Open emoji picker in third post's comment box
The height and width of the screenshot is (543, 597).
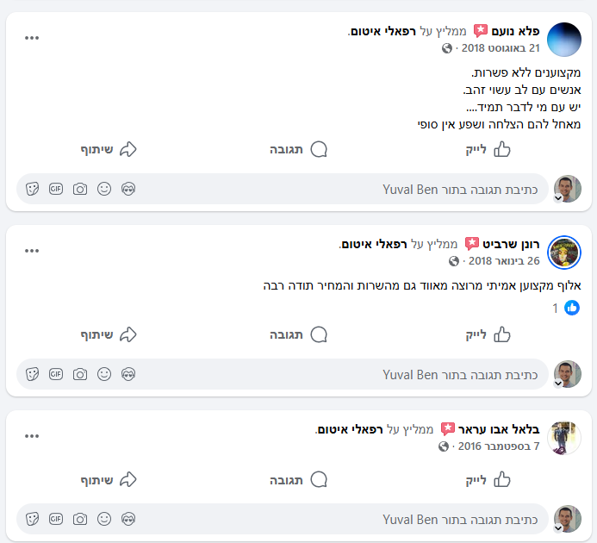pyautogui.click(x=104, y=519)
